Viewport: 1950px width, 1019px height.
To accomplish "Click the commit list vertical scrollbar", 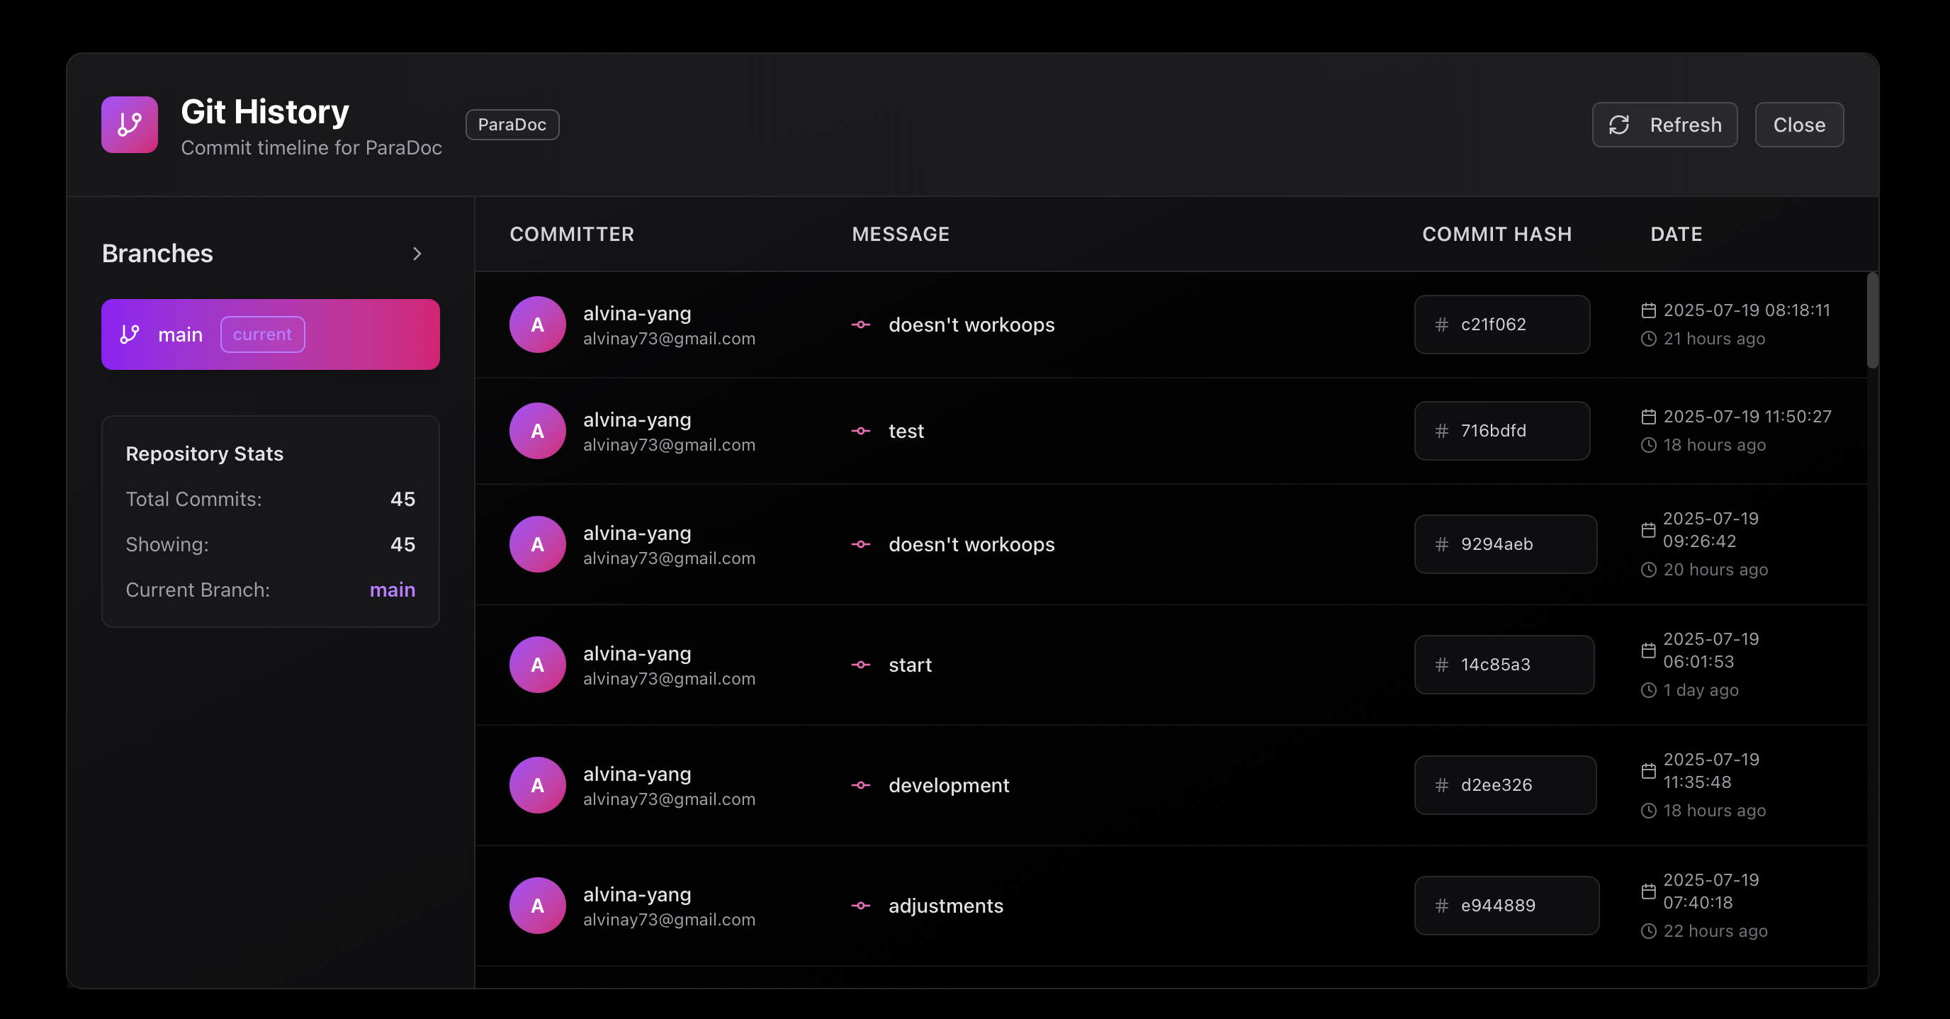I will (x=1871, y=321).
